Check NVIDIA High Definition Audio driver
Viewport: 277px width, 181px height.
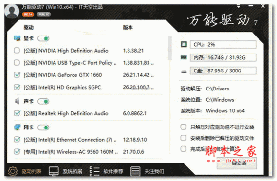[x=17, y=51]
